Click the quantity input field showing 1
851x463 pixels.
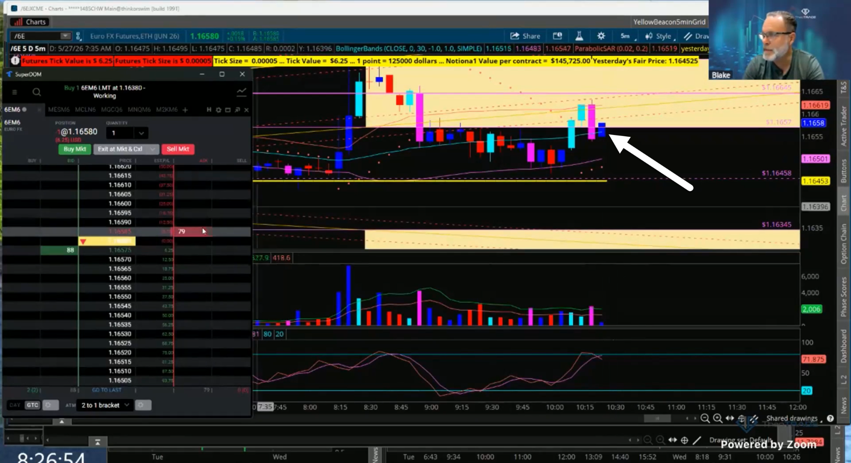click(121, 133)
